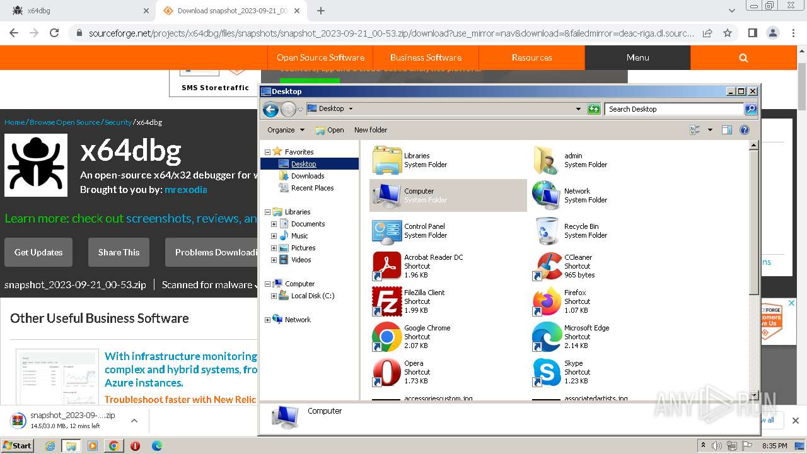The width and height of the screenshot is (807, 454).
Task: Select the Control Panel icon
Action: [387, 231]
